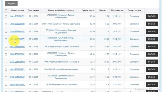Open order link 15316-251754477-1
This screenshot has height=92, width=164.
pyautogui.click(x=17, y=62)
